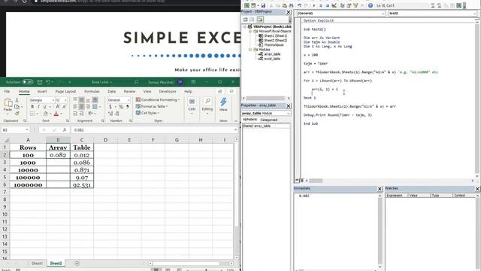Select ThisWorkbook in project tree
This screenshot has width=481, height=271.
click(x=274, y=45)
